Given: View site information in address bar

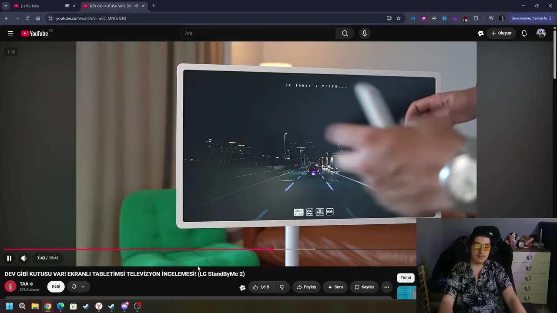Looking at the screenshot, I should 50,18.
